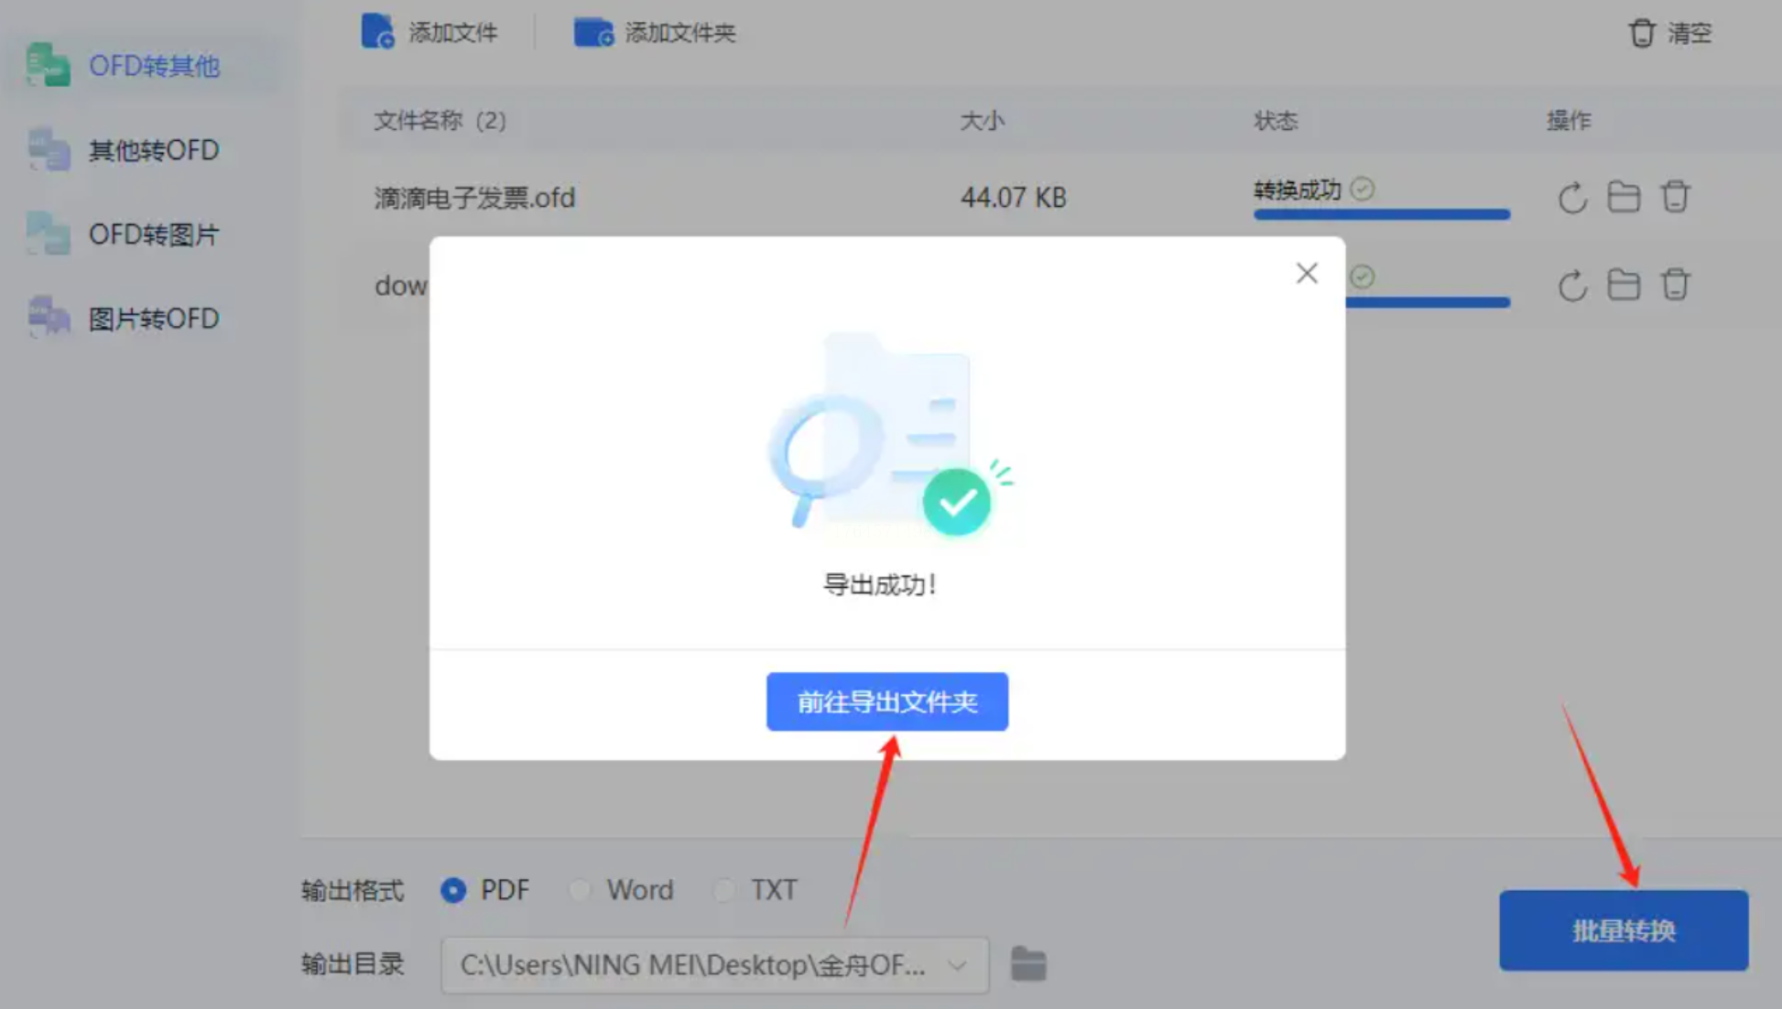This screenshot has height=1009, width=1782.
Task: Click 前往导出文件夹 button
Action: tap(886, 701)
